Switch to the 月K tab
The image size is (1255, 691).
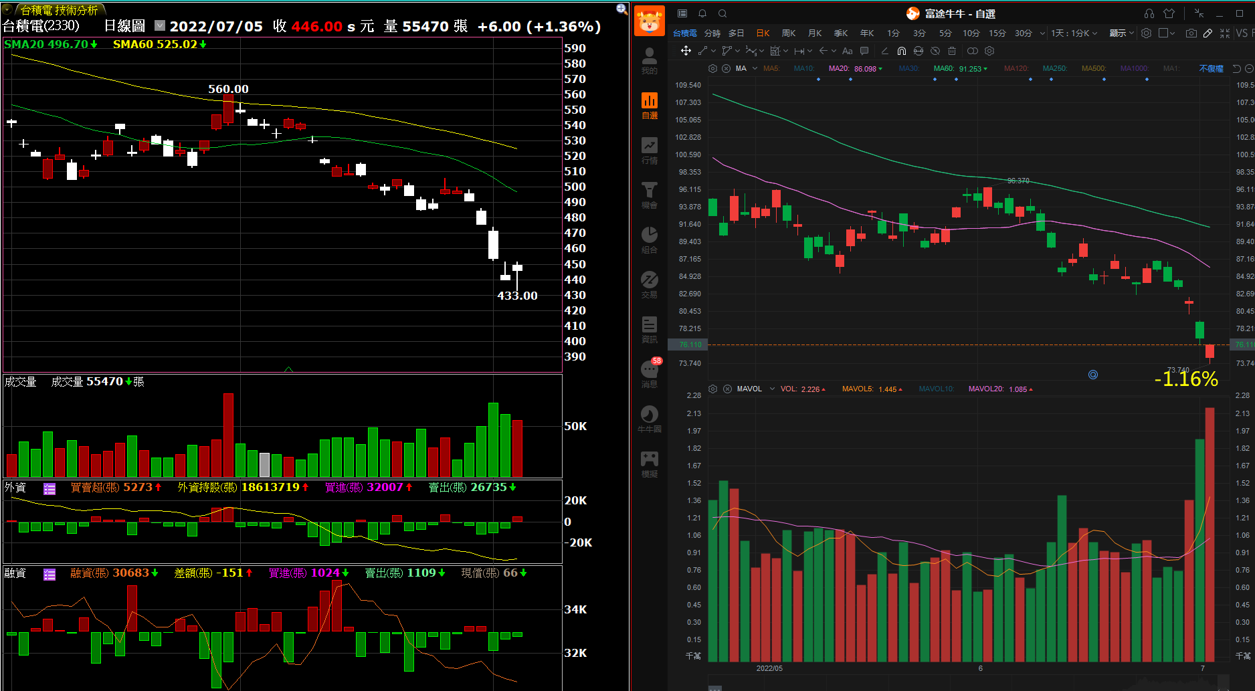pyautogui.click(x=815, y=33)
